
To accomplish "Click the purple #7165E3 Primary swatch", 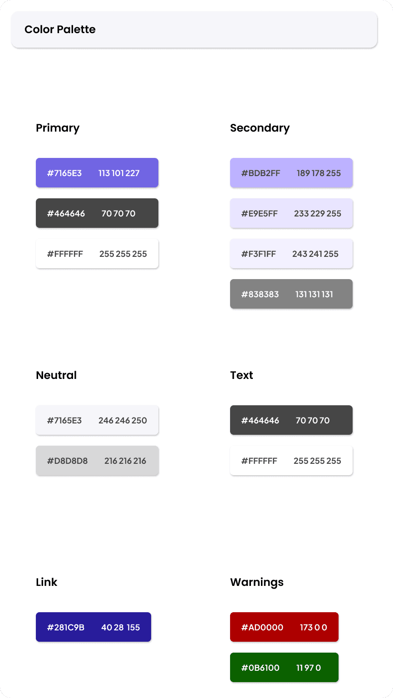I will (x=97, y=172).
